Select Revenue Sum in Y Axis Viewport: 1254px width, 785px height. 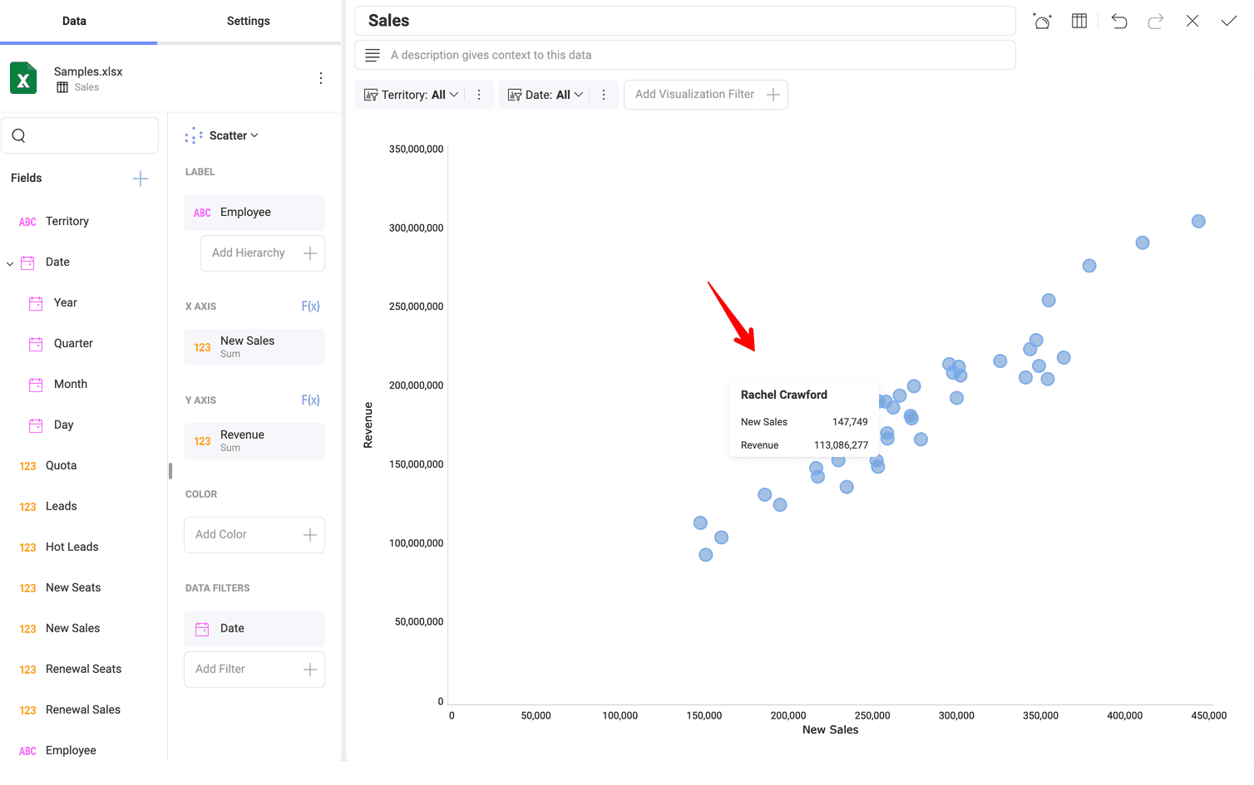coord(254,441)
